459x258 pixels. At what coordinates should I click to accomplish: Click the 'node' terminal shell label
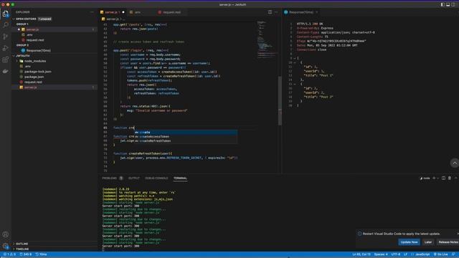click(x=425, y=178)
